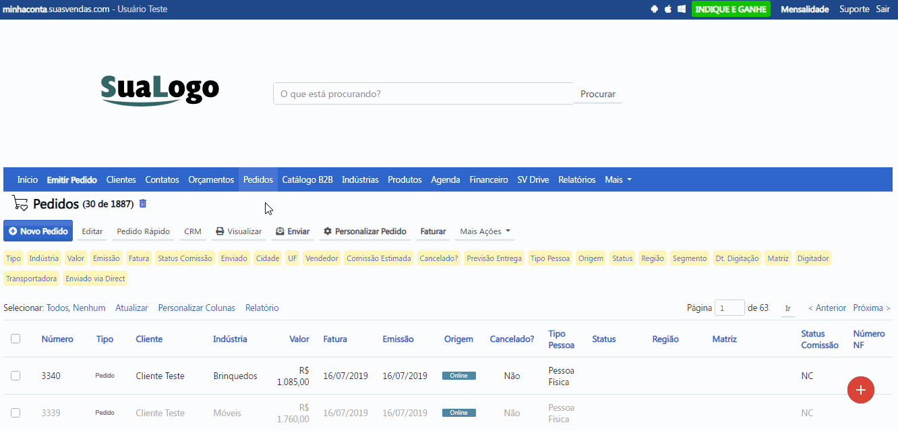This screenshot has width=898, height=431.
Task: Open Personalizar Pedido gear button
Action: (365, 231)
